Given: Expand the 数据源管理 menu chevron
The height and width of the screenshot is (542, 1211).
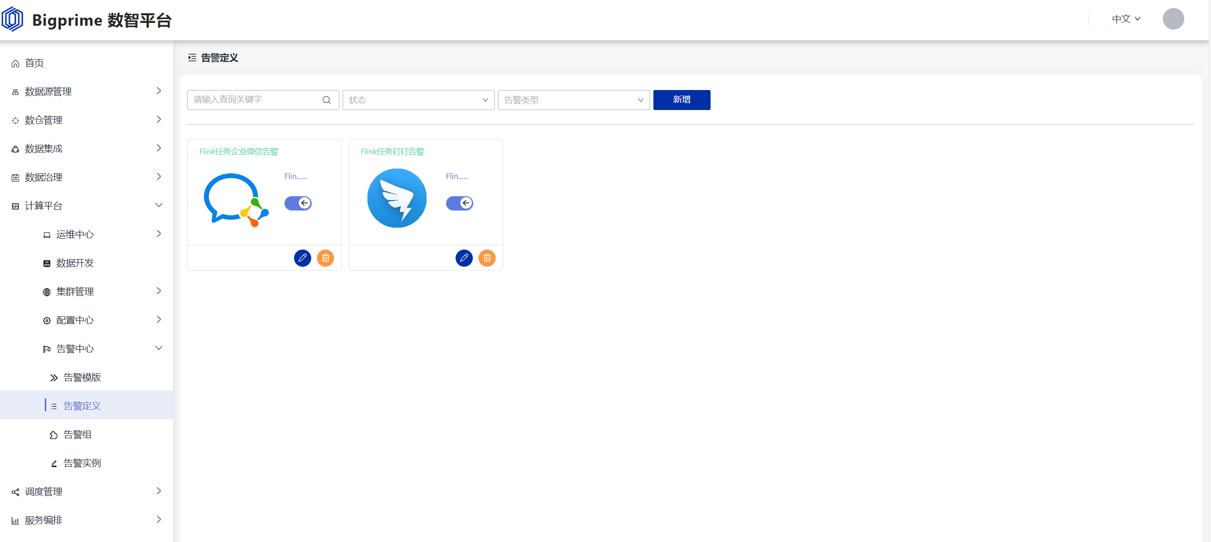Looking at the screenshot, I should [x=159, y=91].
